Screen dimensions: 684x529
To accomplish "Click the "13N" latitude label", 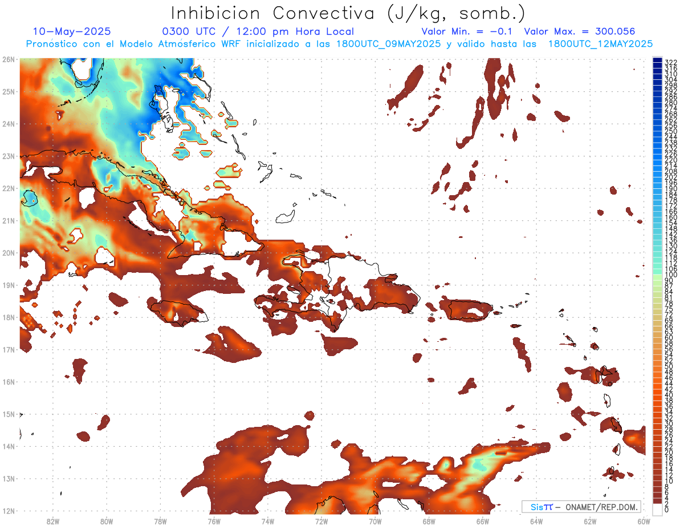I will (8, 479).
